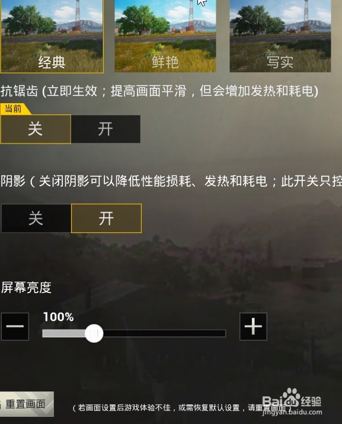Enable shadows with the 开 option
342x424 pixels.
click(x=106, y=218)
